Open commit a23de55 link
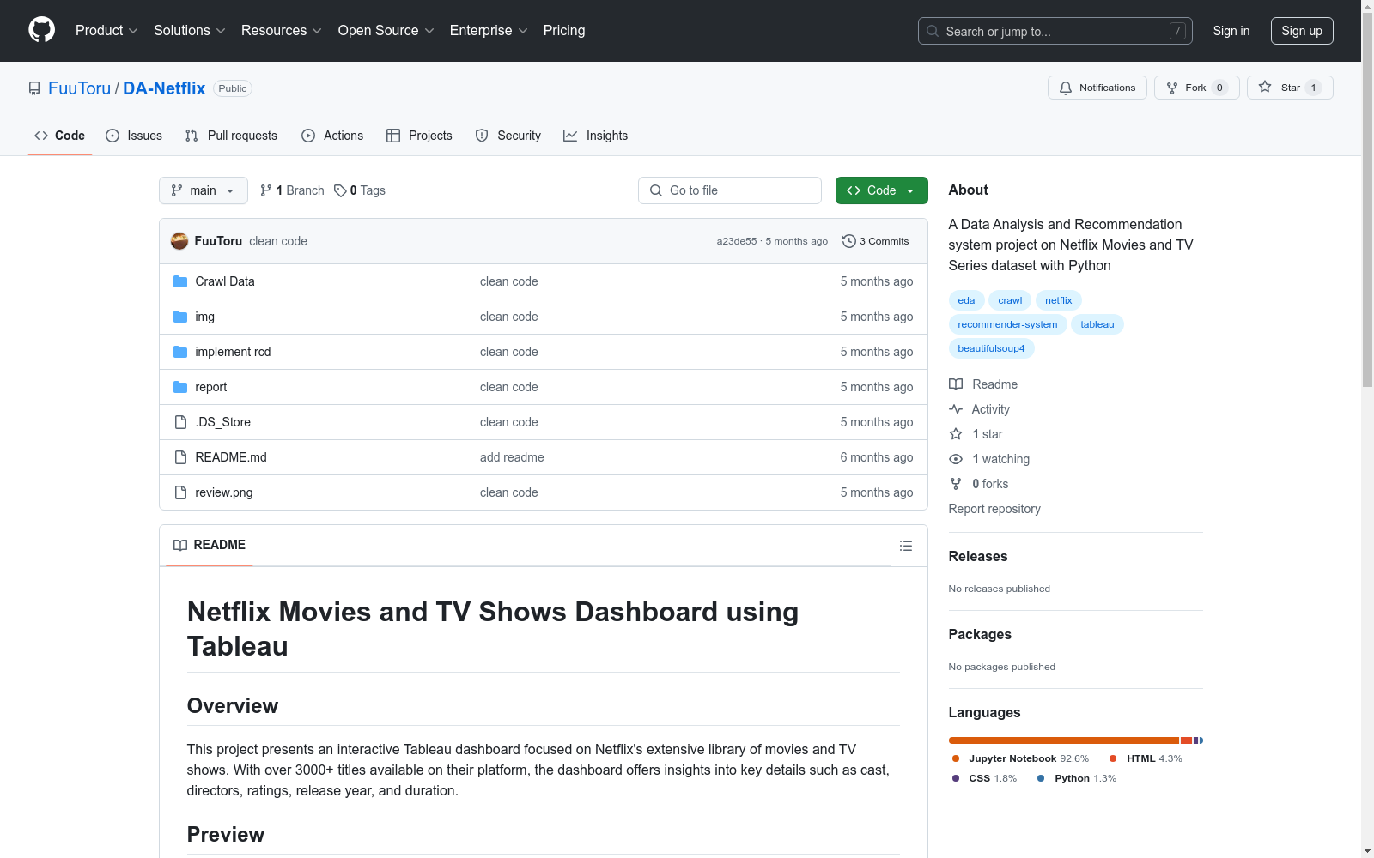The width and height of the screenshot is (1374, 858). coord(737,241)
